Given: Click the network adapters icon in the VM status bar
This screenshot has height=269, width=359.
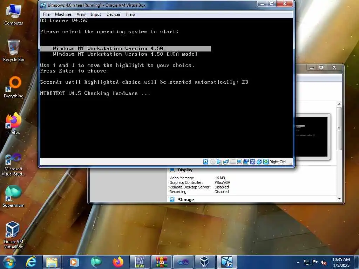Looking at the screenshot, I should click(226, 162).
